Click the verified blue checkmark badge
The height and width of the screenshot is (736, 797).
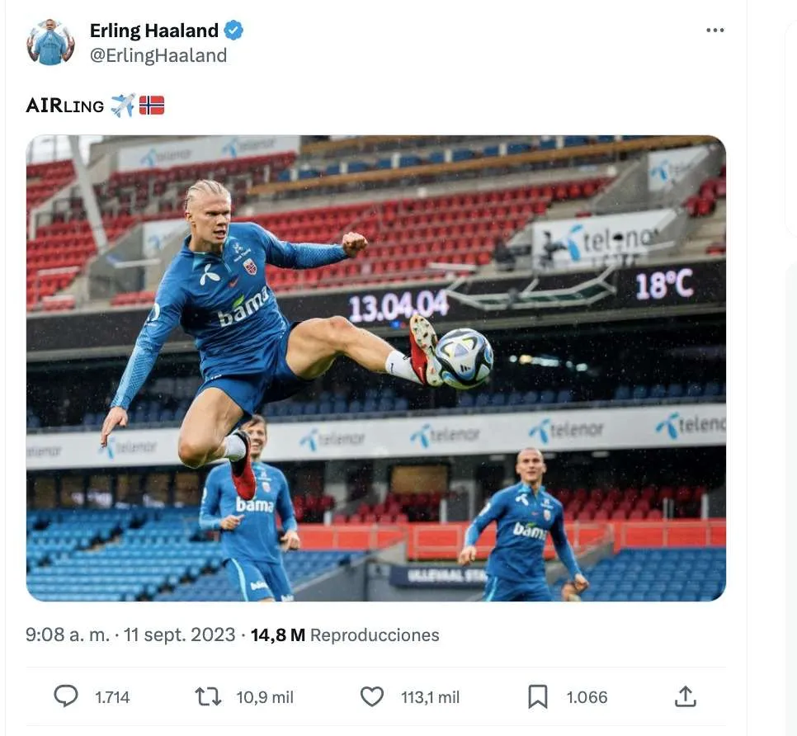(233, 30)
